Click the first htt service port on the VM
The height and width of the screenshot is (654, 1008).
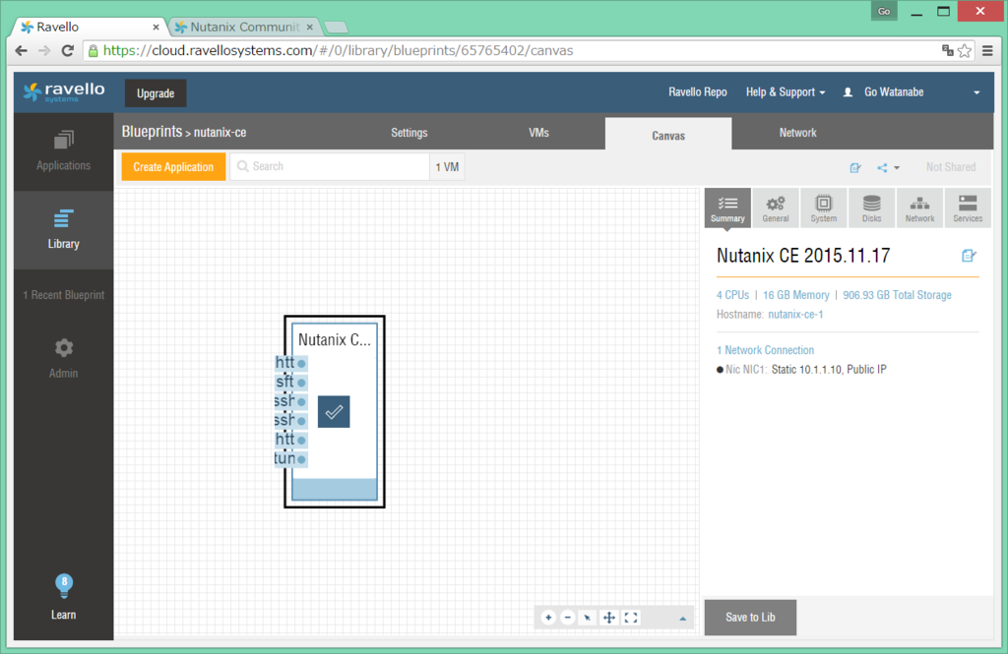[290, 363]
